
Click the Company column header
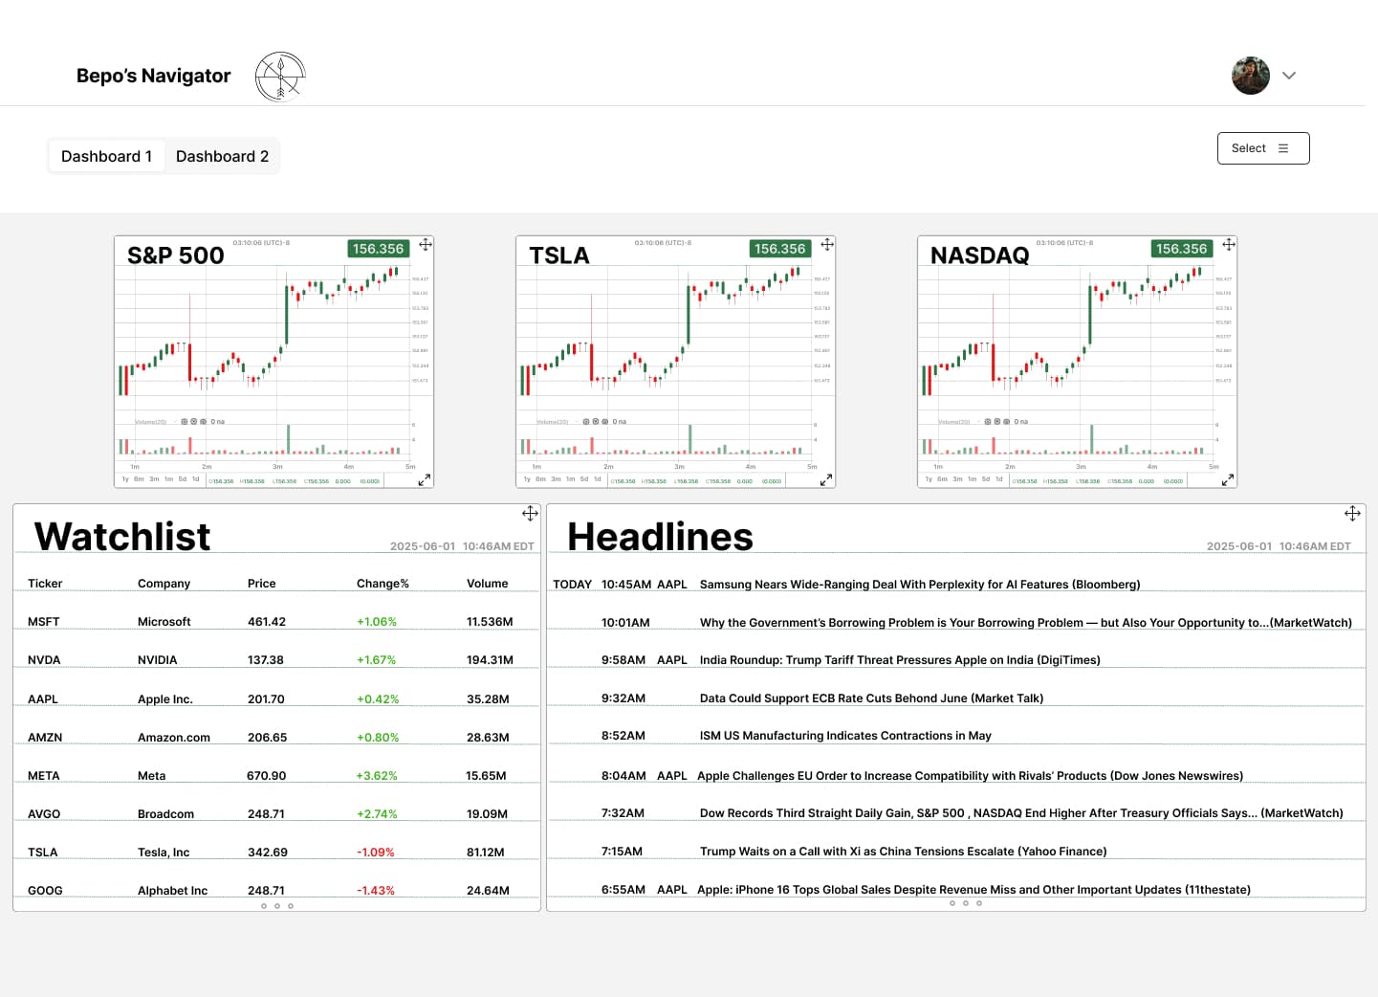point(164,584)
